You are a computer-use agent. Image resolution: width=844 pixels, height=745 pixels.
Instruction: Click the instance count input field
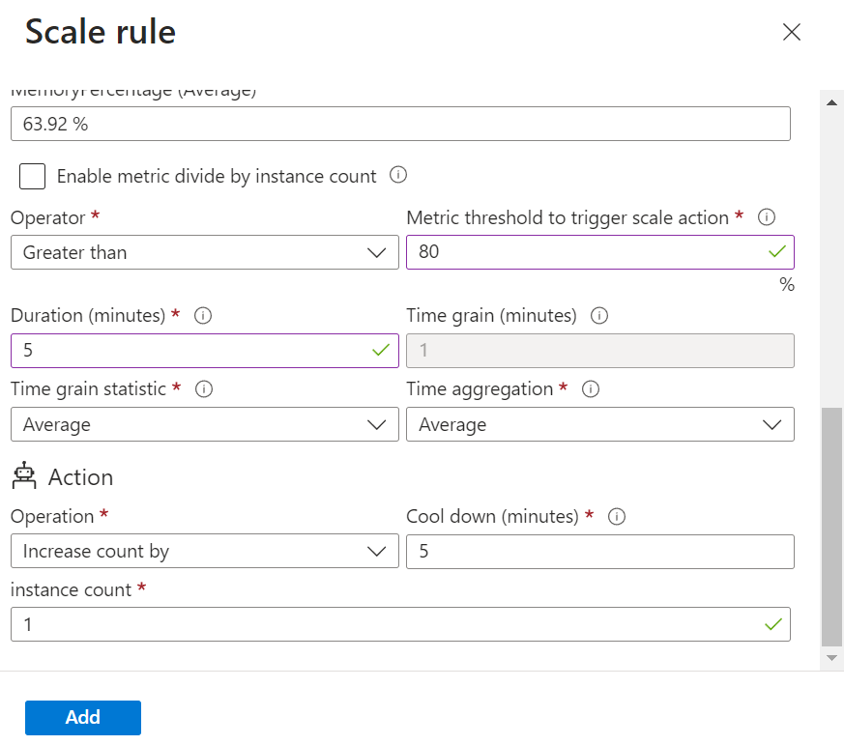coord(387,625)
